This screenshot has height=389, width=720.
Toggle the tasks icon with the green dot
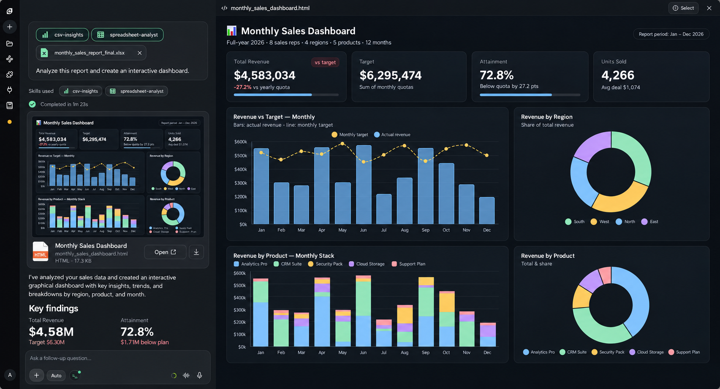point(75,375)
